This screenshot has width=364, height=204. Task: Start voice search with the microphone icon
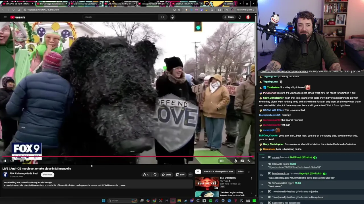pos(172,17)
